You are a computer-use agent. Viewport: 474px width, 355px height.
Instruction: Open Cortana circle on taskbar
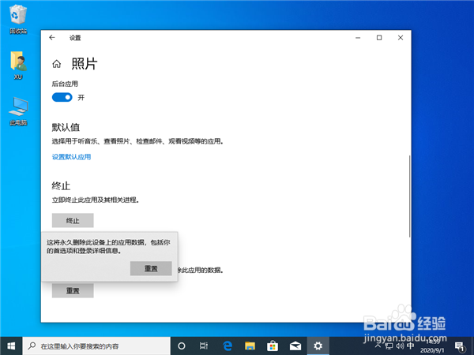coord(182,346)
